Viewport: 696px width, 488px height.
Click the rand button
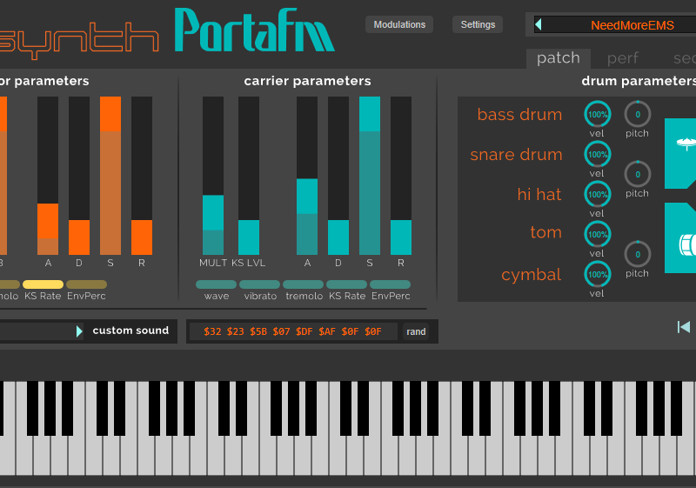point(417,331)
